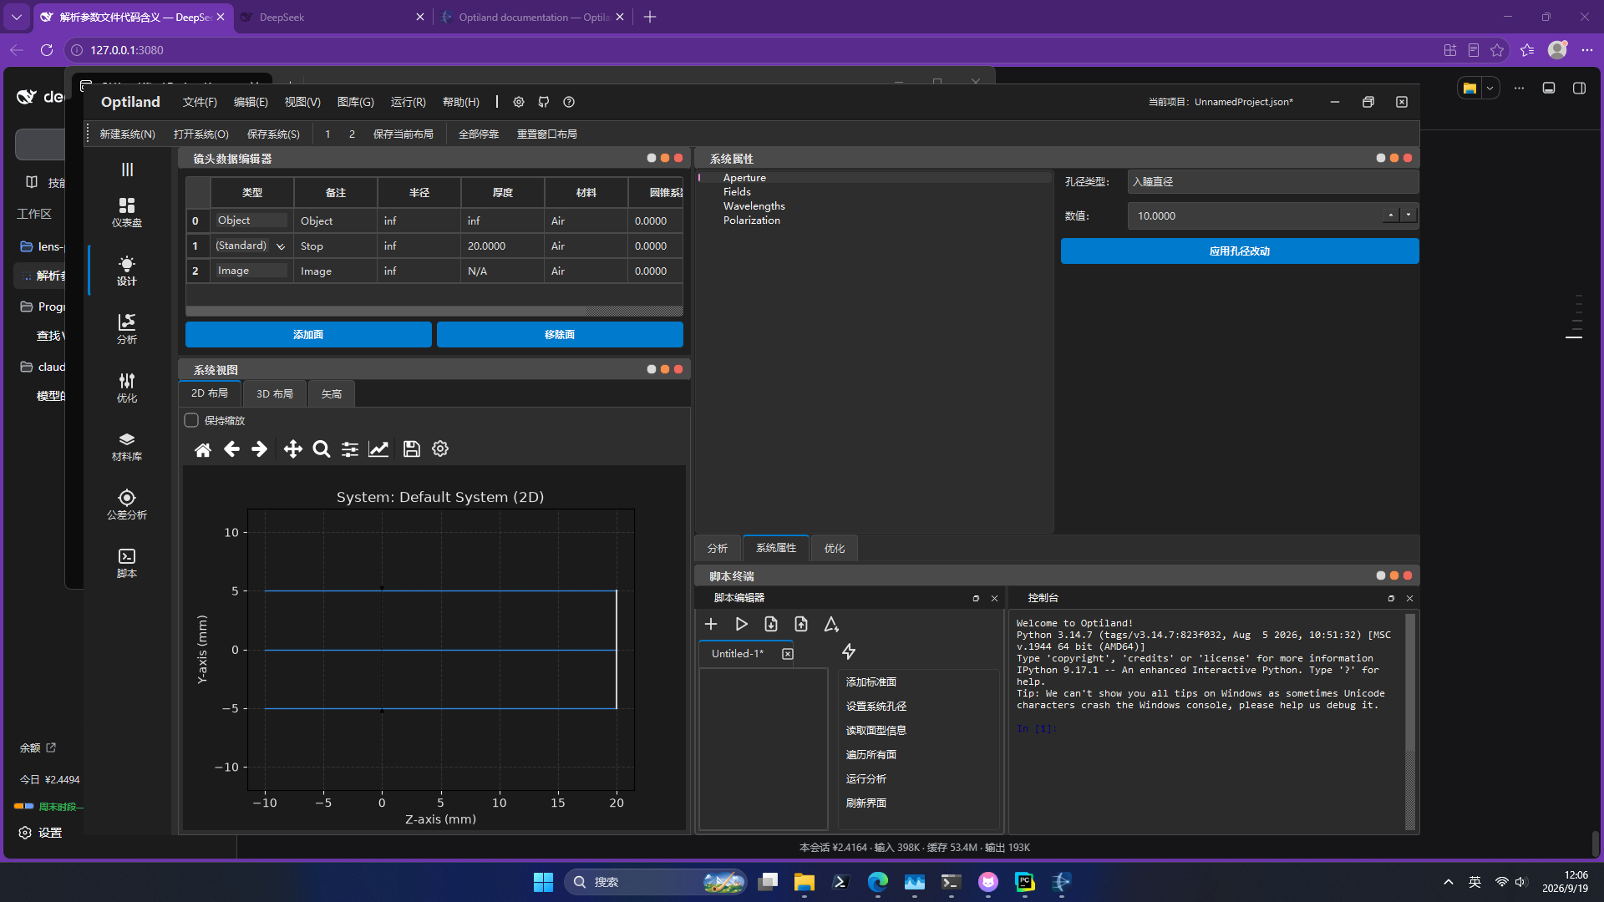Open the 视图(V) menu

[x=302, y=102]
